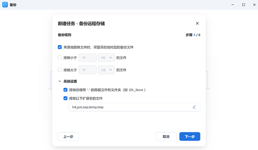Viewport: 258px width, 150px height.
Task: Collapse the advanced settings section
Action: click(x=60, y=81)
